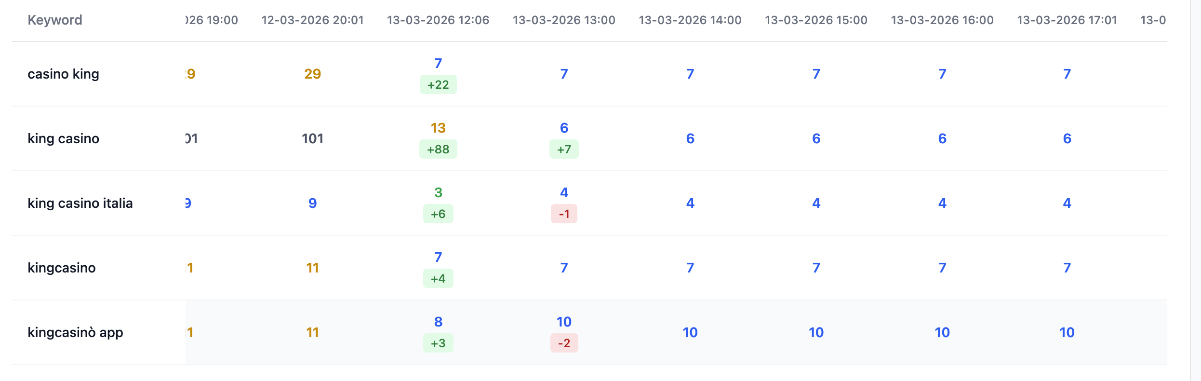Click king casino rank 6 at 13:00
This screenshot has height=381, width=1201.
[x=564, y=128]
